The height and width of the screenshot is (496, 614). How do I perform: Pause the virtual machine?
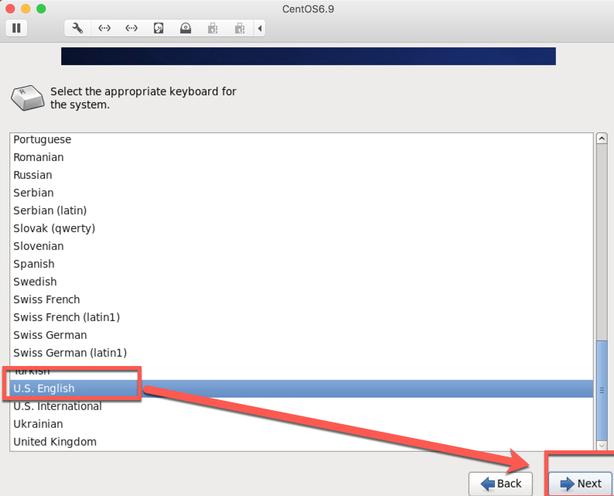coord(15,29)
